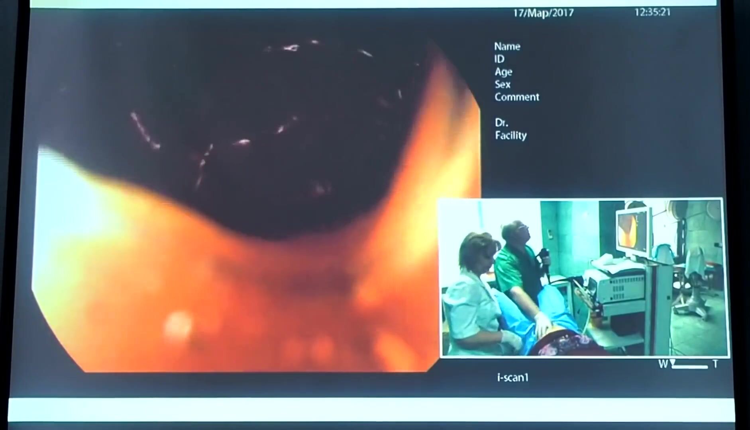Screen dimensions: 750x430
Task: Click the white bar at screen bottom
Action: point(371,409)
